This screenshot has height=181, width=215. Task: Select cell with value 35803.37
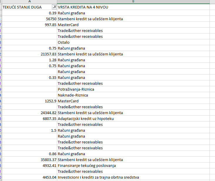click(x=30, y=160)
